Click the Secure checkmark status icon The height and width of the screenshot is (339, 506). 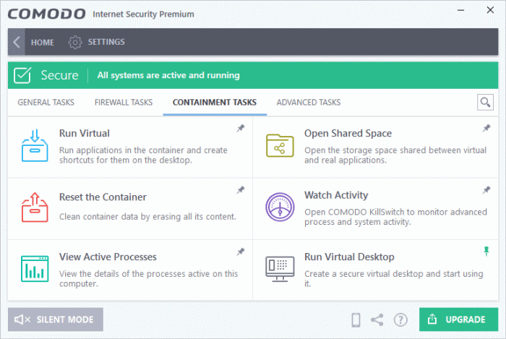tap(22, 75)
